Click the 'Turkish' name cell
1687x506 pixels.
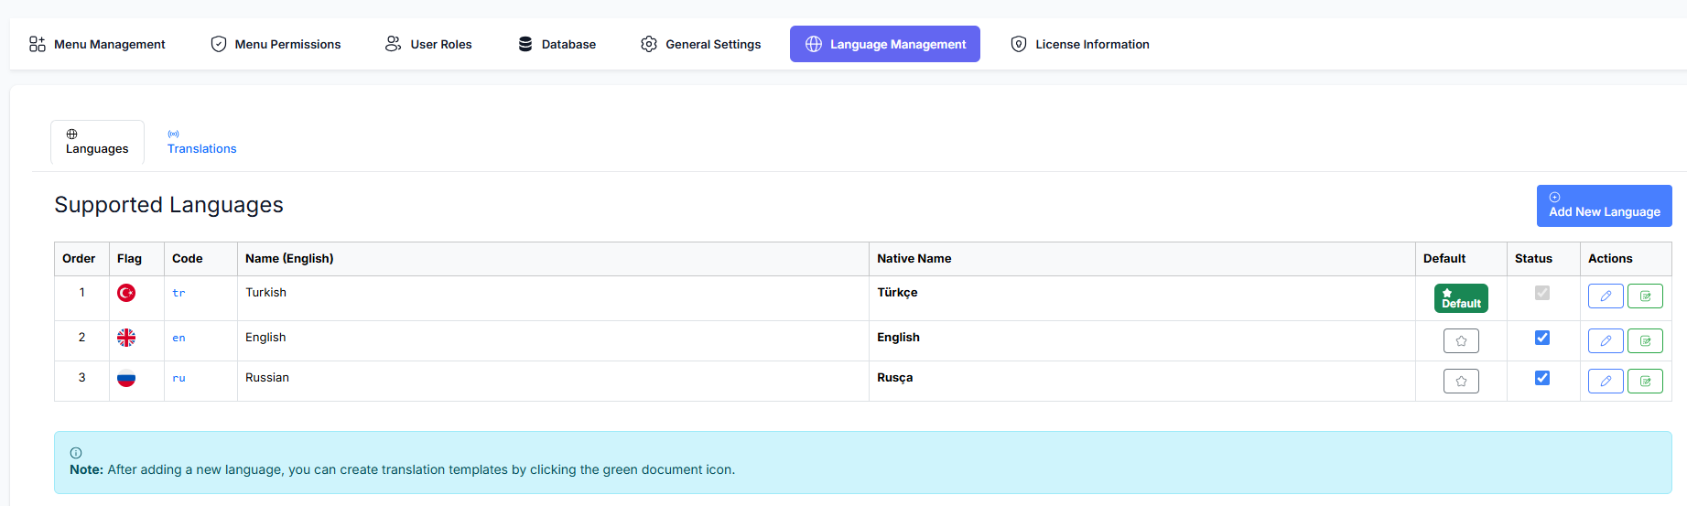(553, 298)
